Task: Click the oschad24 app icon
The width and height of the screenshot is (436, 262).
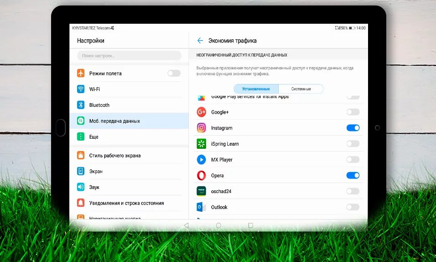Action: click(x=201, y=191)
